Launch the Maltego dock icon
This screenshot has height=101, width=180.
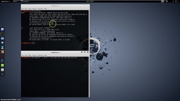3,61
